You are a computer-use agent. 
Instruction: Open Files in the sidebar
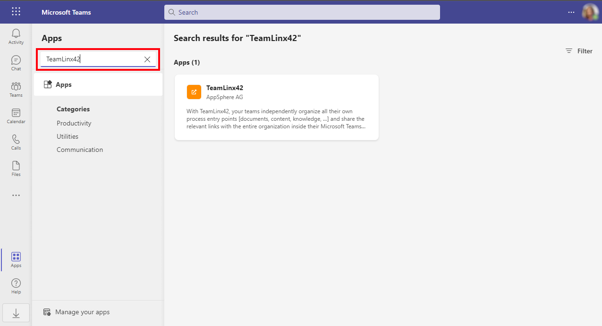pos(16,168)
